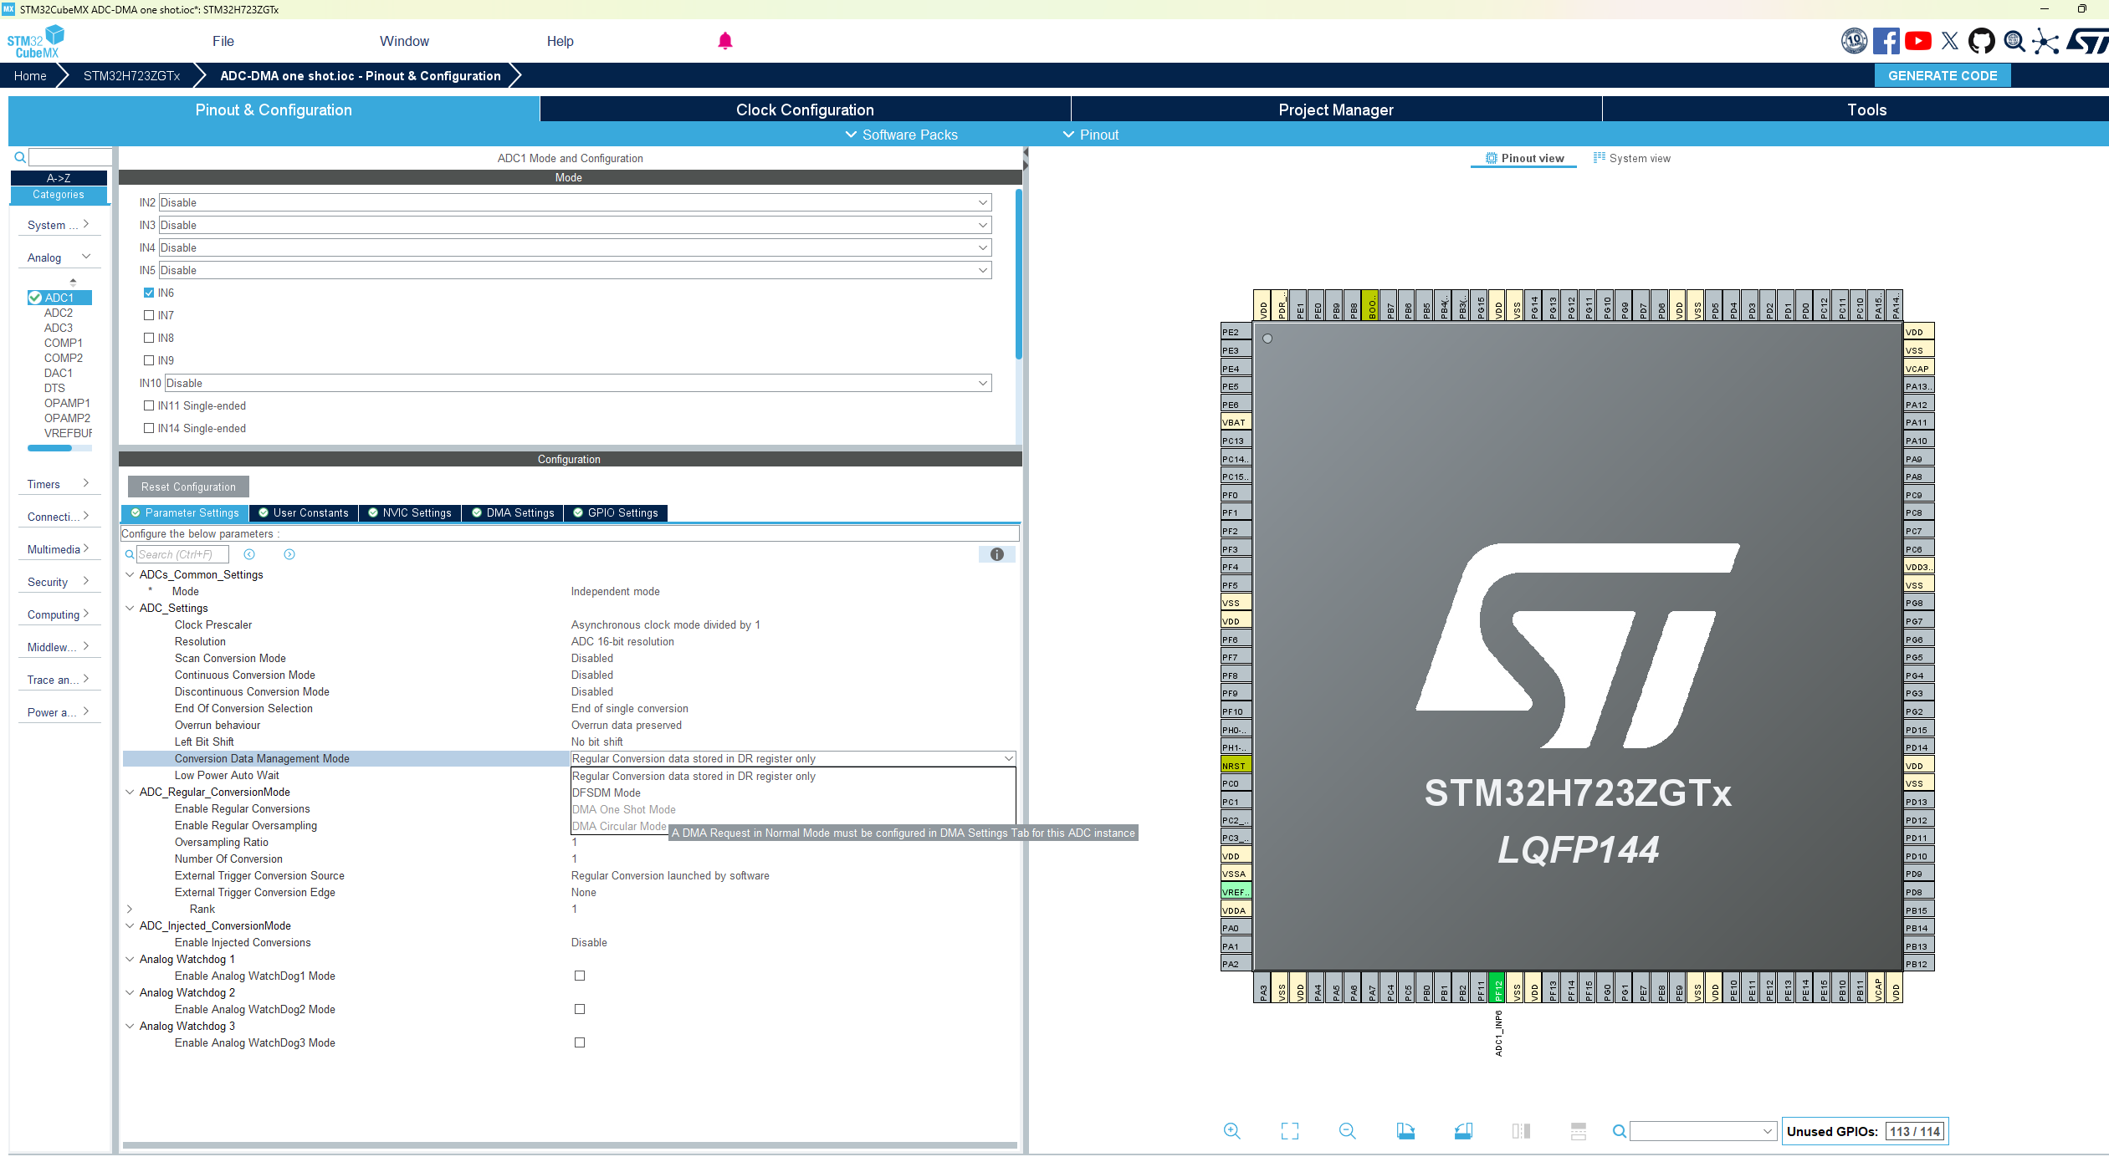2109x1162 pixels.
Task: Click the parameter info icon above the settings list
Action: [x=996, y=554]
